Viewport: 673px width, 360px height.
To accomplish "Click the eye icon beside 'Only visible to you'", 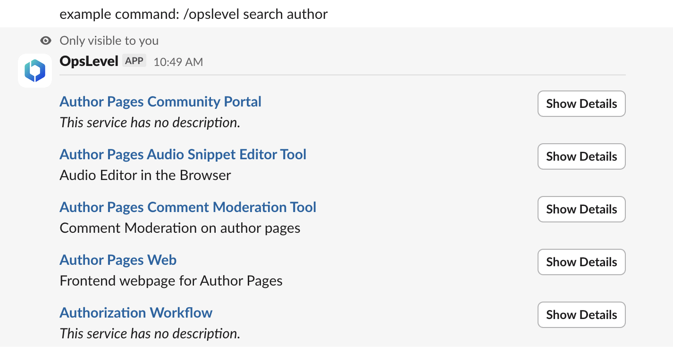I will coord(46,41).
